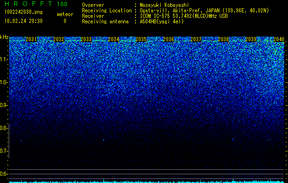Click the 2040 time marker
288x183 pixels.
pos(279,39)
